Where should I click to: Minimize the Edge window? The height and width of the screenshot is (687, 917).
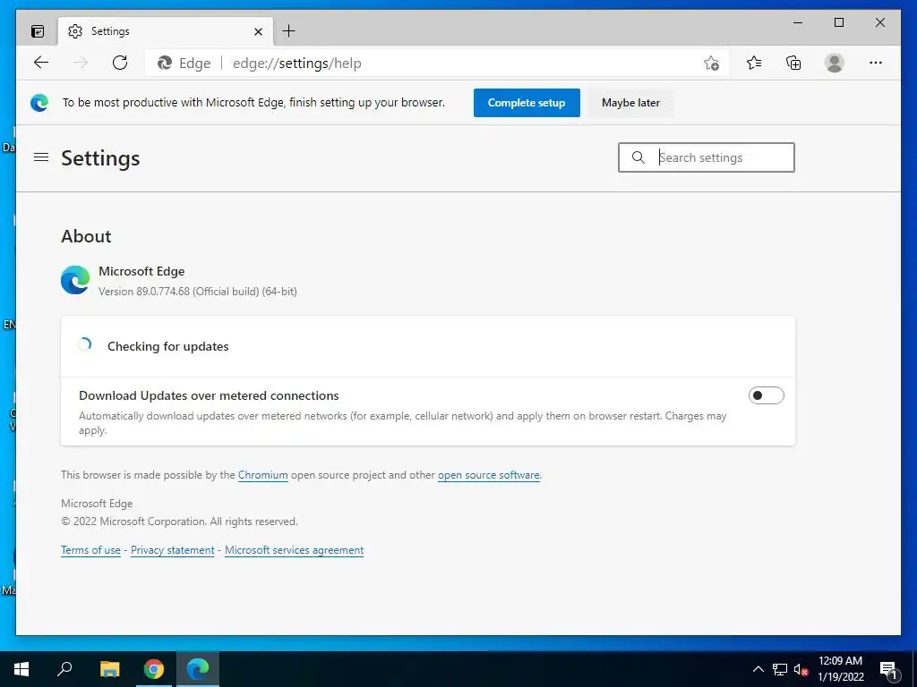coord(798,22)
